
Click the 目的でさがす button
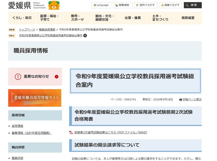click(146, 5)
